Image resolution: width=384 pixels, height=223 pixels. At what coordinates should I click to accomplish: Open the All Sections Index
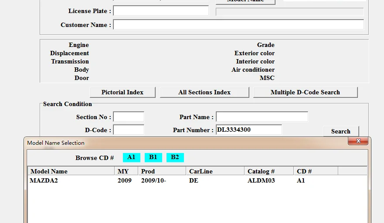point(204,92)
